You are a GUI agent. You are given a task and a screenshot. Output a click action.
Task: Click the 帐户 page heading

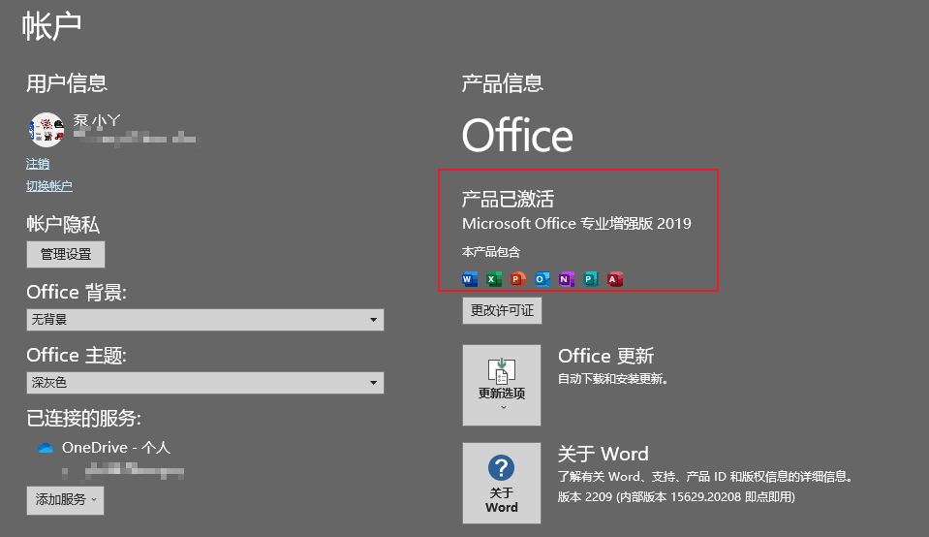point(51,27)
